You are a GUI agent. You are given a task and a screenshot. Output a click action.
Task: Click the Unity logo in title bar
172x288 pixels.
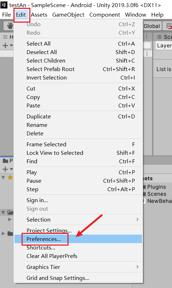point(4,5)
